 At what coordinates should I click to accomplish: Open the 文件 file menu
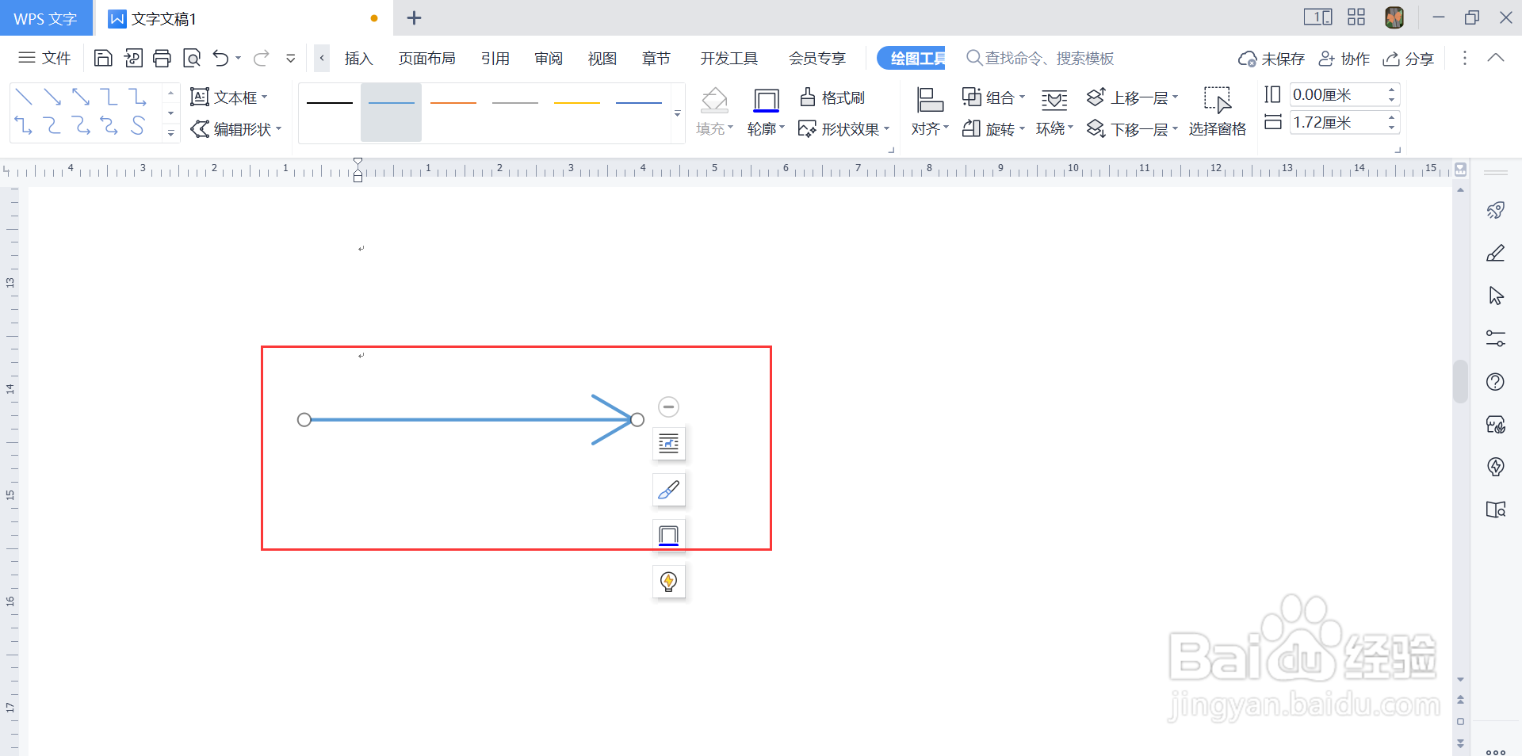[45, 58]
